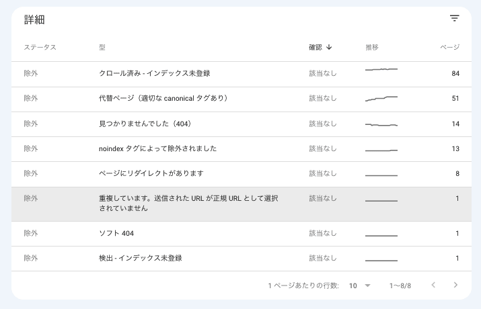Viewport: 481px width, 309px height.
Task: Click page count 14
Action: click(455, 124)
